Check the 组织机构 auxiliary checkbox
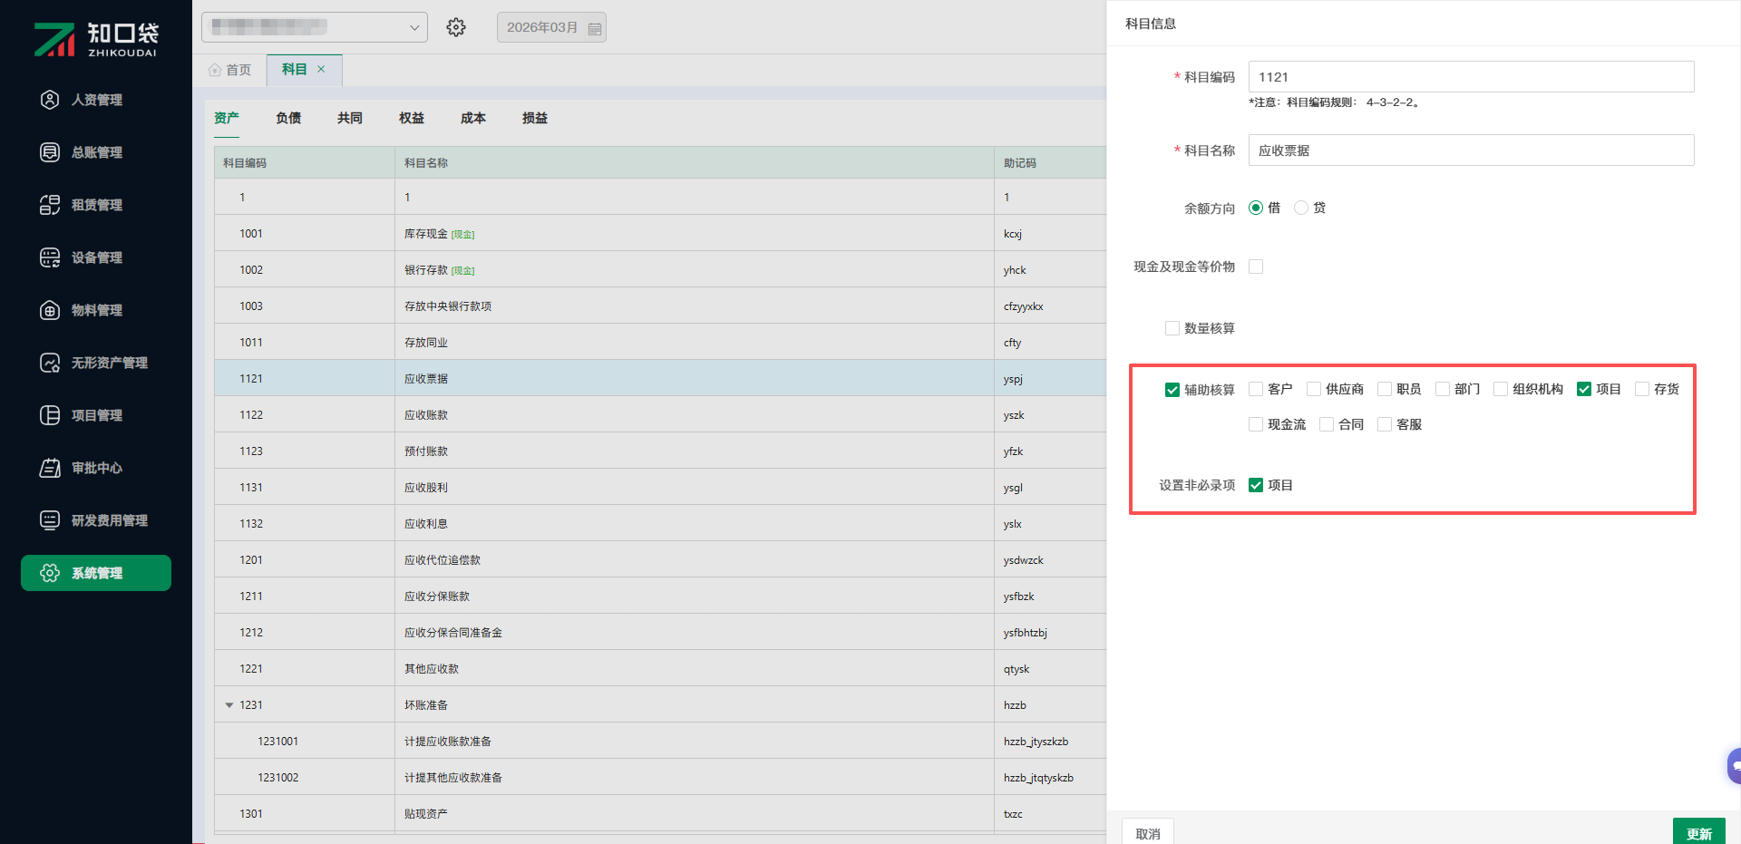Screen dimensions: 1741x844 click(x=1501, y=389)
